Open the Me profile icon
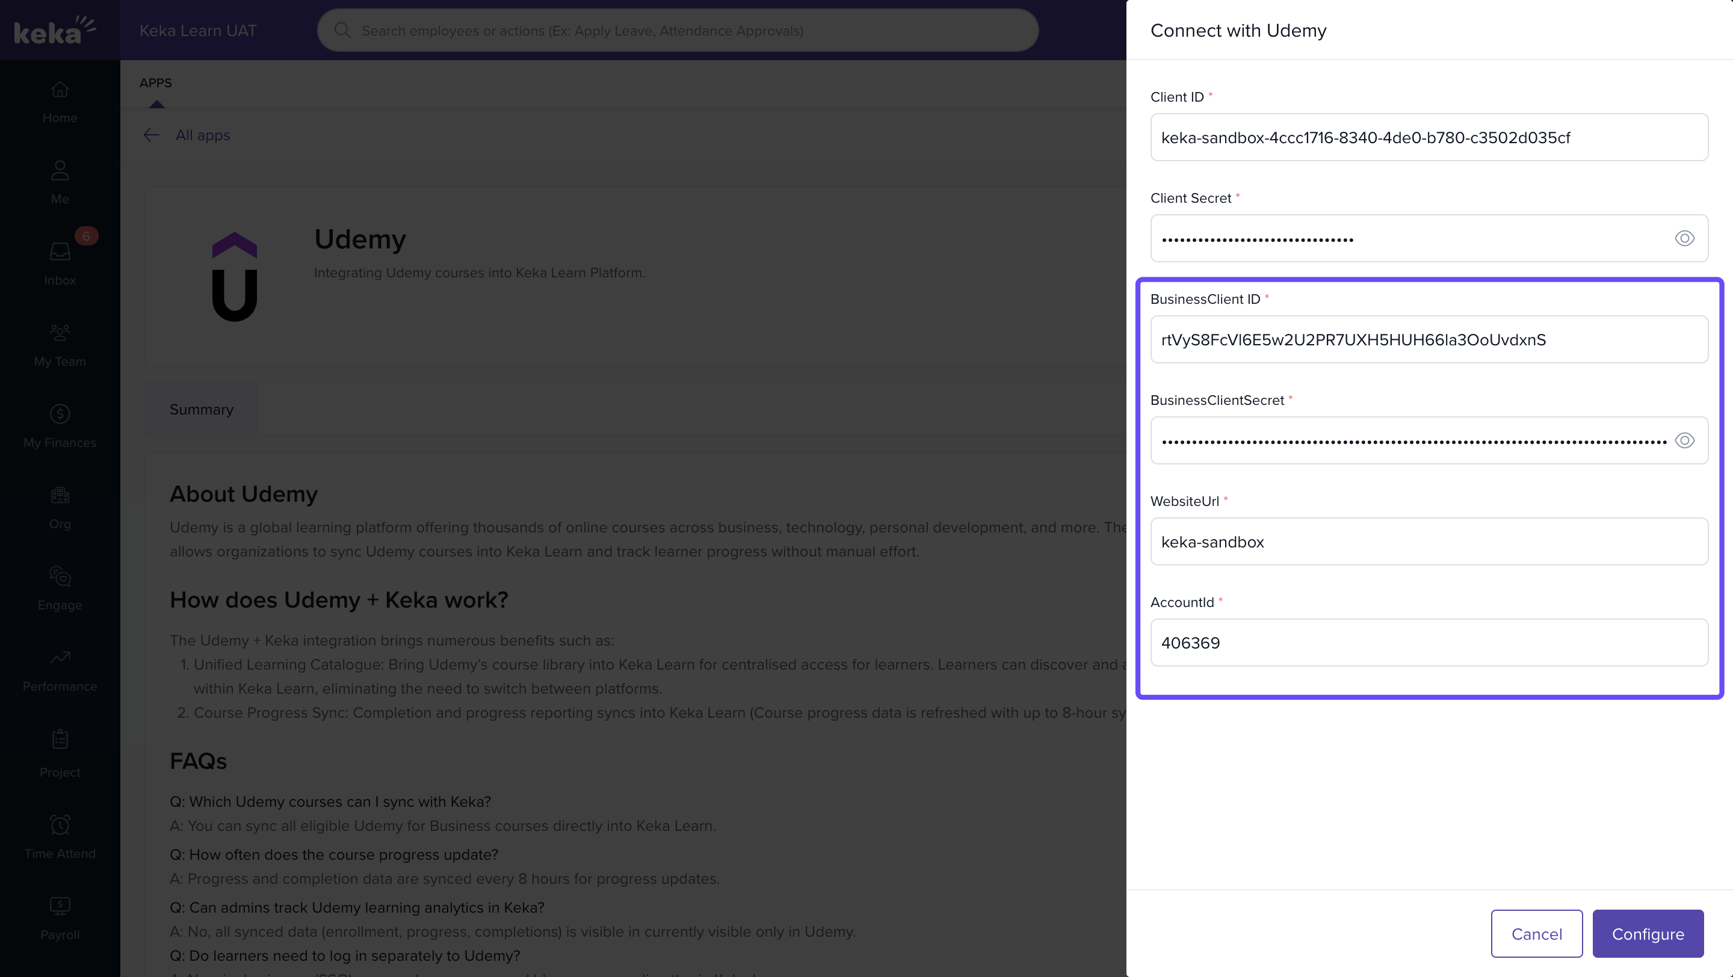 click(x=60, y=171)
